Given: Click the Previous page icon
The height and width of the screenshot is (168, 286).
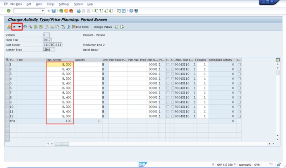Looking at the screenshot, I should (x=101, y=11).
